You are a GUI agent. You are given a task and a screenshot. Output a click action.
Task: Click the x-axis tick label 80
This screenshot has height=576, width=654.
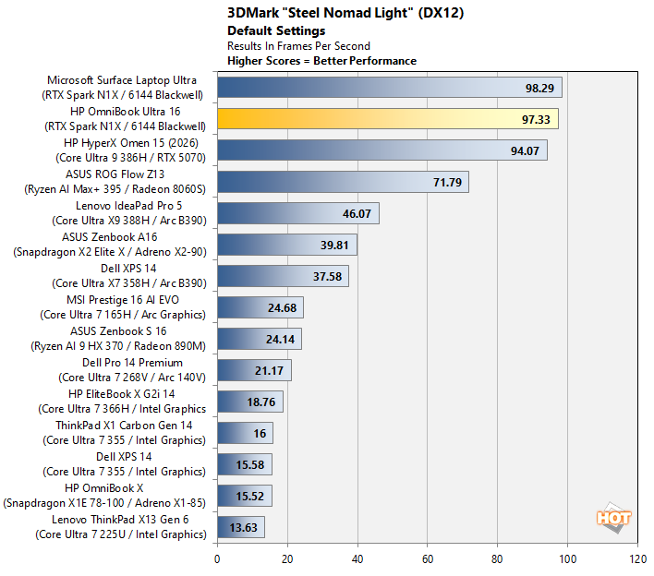pyautogui.click(x=497, y=558)
